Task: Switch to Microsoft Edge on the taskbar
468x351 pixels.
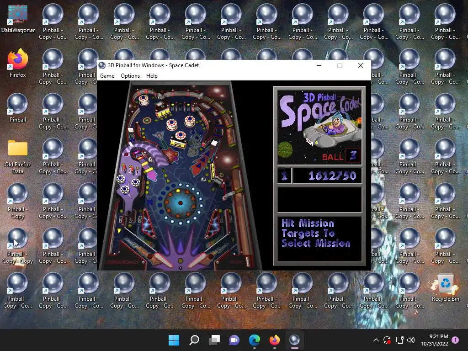Action: (x=254, y=340)
